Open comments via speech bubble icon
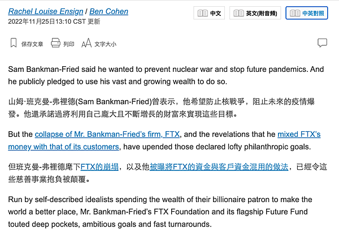This screenshot has width=339, height=236. [x=323, y=43]
